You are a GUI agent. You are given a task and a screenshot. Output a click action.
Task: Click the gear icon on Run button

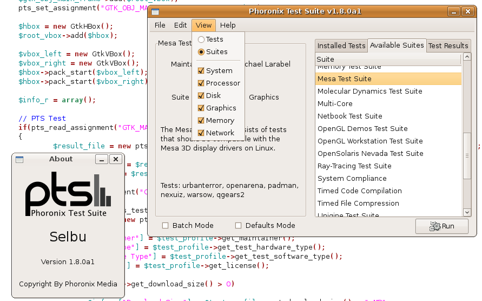click(434, 226)
